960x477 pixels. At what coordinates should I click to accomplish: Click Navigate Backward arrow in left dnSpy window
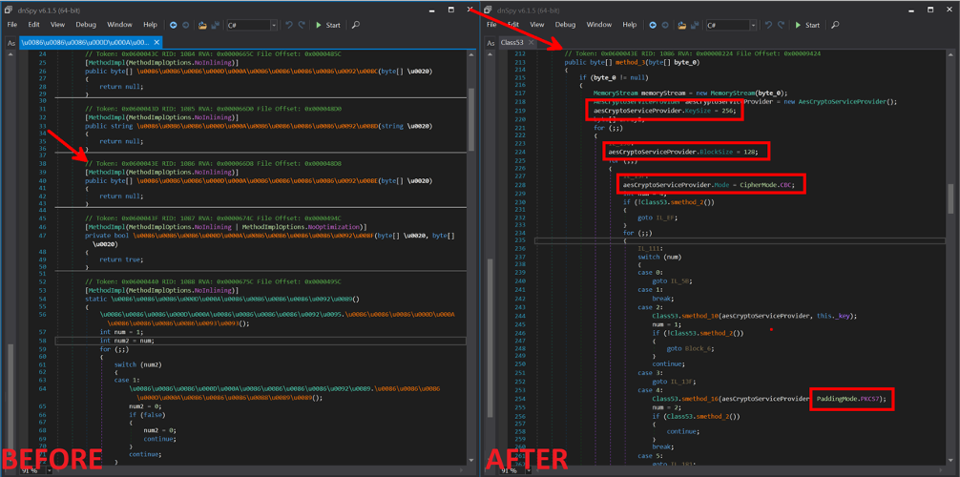pyautogui.click(x=174, y=25)
